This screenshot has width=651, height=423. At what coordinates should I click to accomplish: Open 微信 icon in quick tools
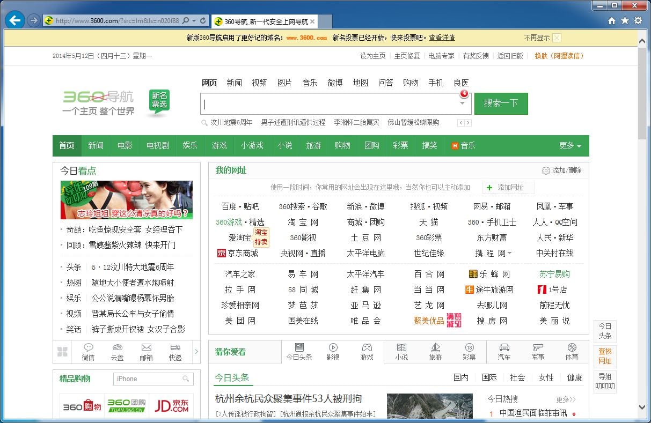(89, 352)
